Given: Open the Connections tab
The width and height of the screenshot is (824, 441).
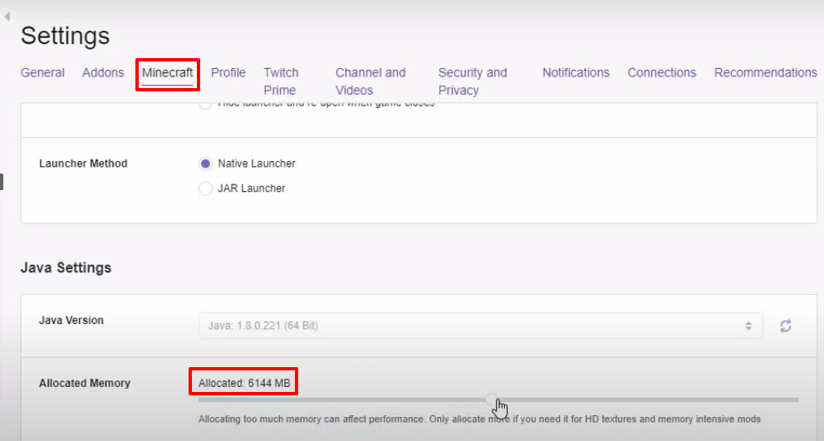Looking at the screenshot, I should point(662,72).
